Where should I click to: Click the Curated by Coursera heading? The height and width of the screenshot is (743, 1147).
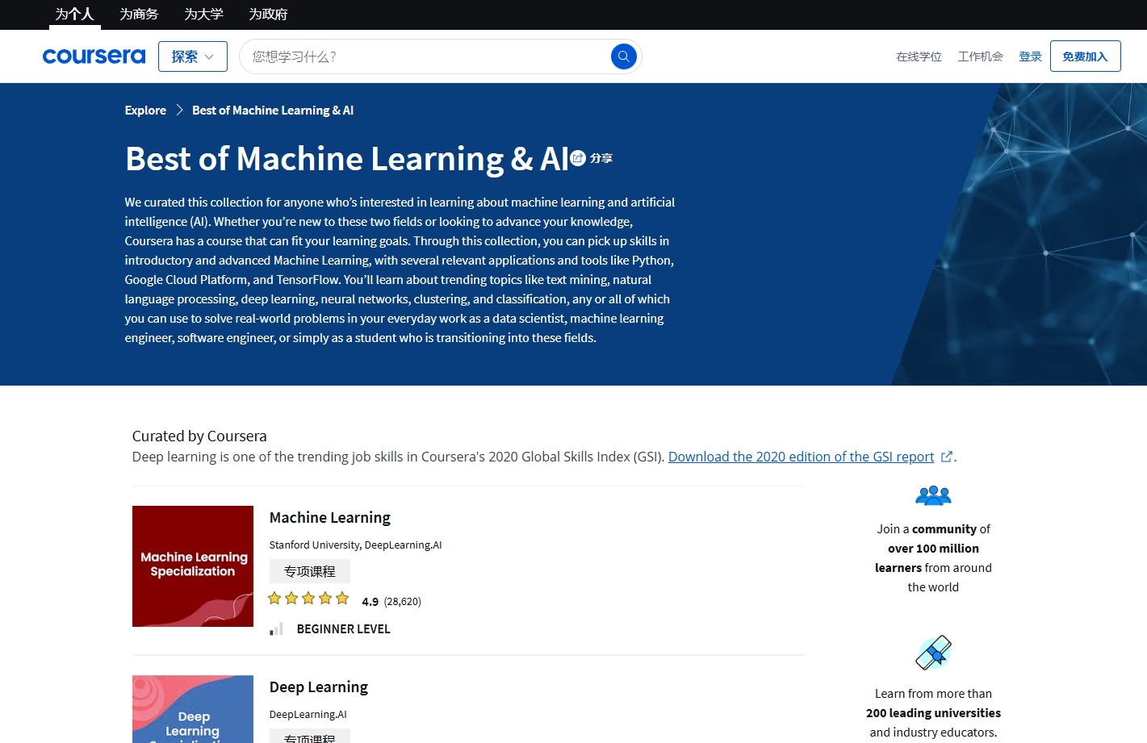click(x=199, y=436)
